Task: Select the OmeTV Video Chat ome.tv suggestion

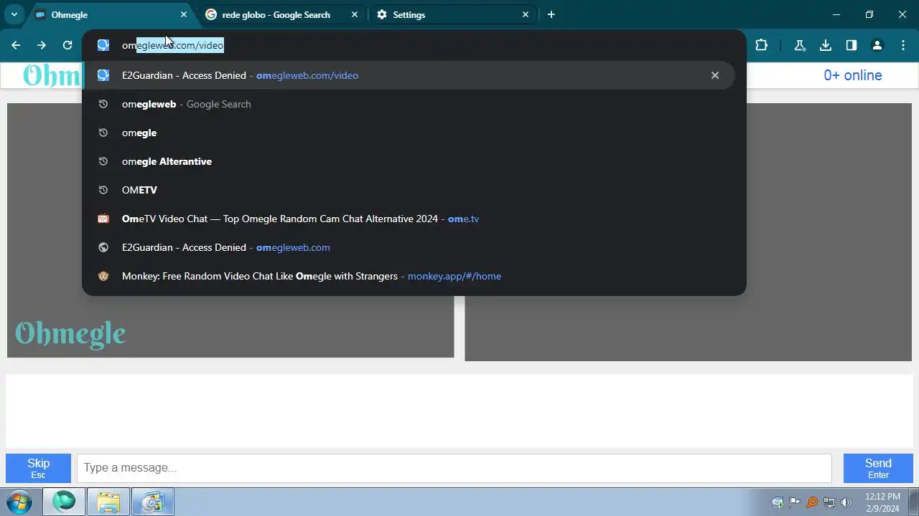Action: (409, 219)
